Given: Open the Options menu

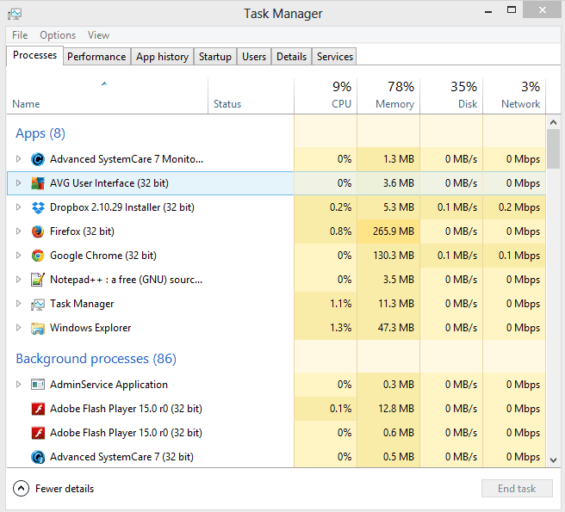Looking at the screenshot, I should click(58, 35).
